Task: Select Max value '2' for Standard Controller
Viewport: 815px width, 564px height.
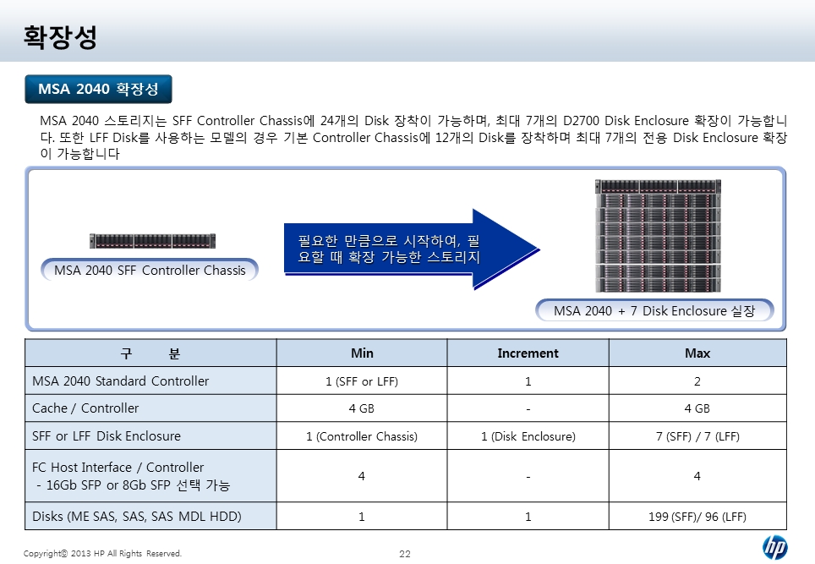Action: click(697, 381)
